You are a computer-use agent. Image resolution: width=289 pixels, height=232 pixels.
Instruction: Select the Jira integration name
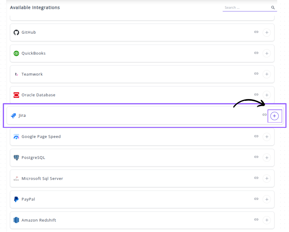(x=22, y=115)
